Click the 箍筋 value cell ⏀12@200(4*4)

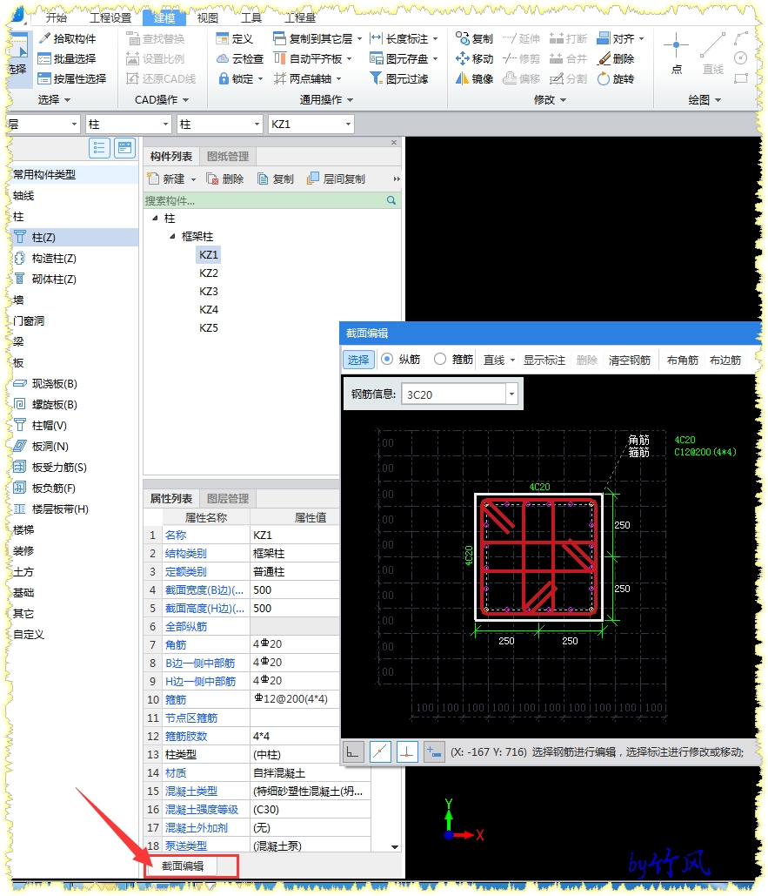point(295,699)
